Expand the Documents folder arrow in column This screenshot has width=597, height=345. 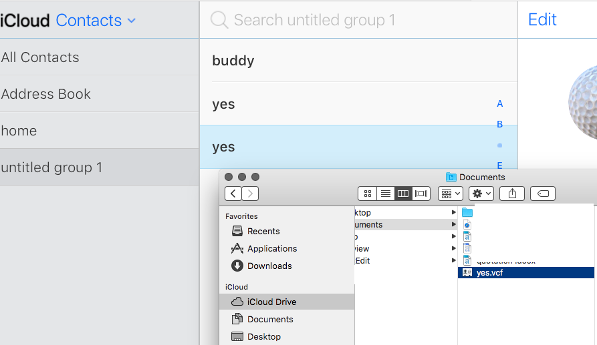coord(453,225)
